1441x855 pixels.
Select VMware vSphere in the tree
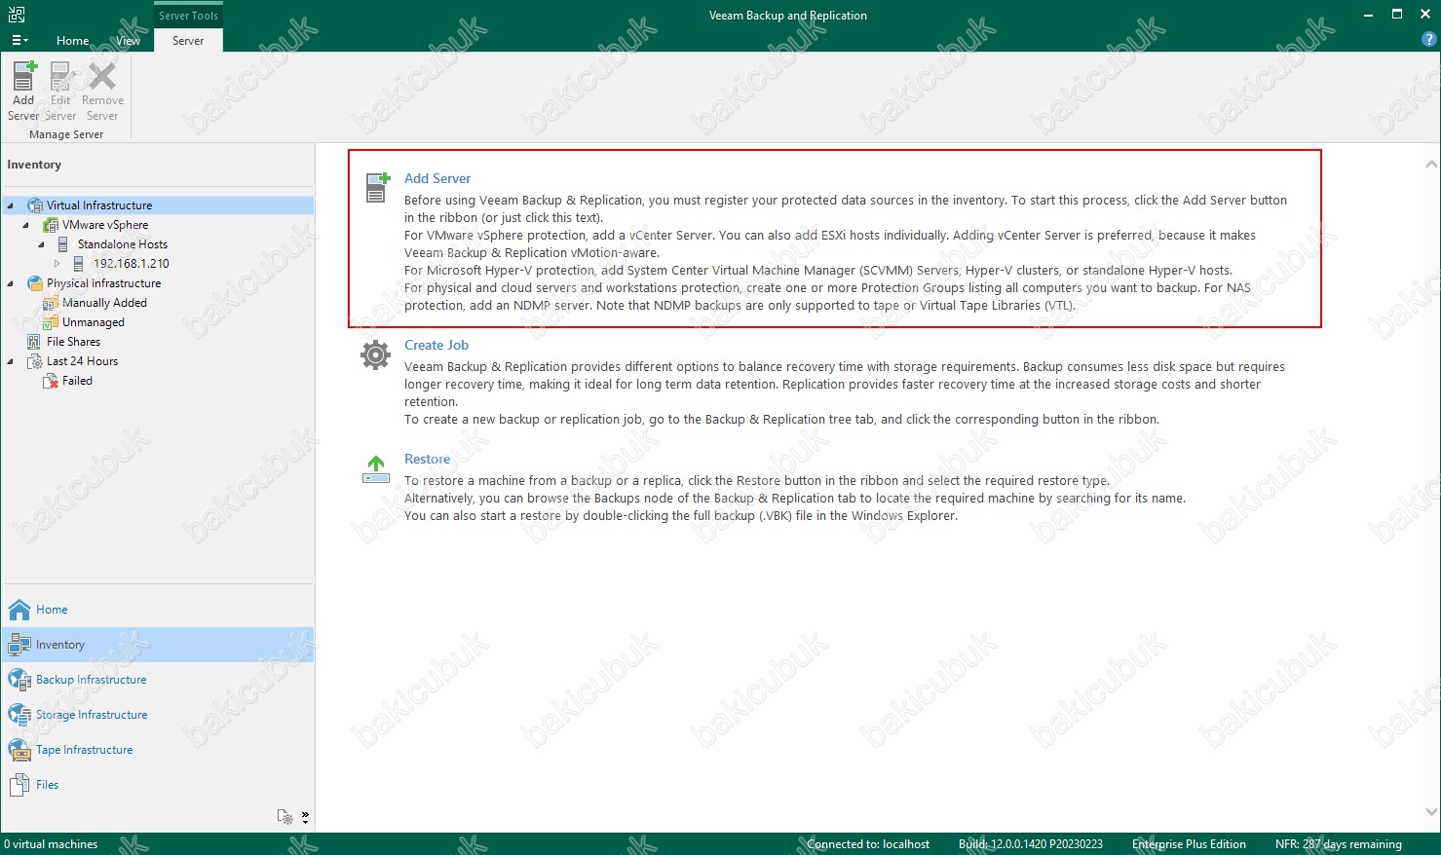[105, 225]
